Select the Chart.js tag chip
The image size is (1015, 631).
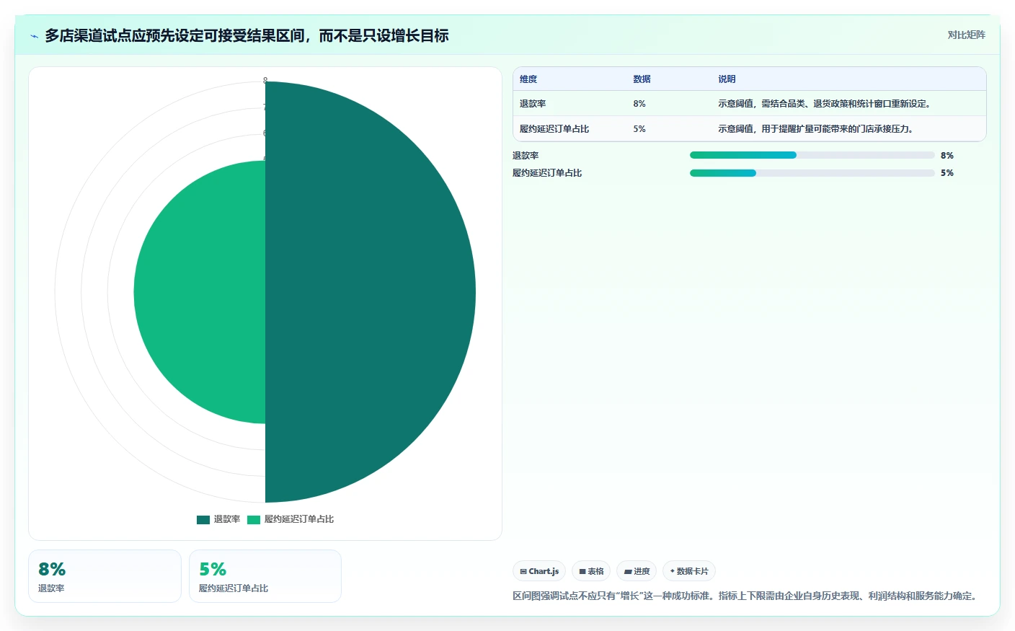(539, 571)
